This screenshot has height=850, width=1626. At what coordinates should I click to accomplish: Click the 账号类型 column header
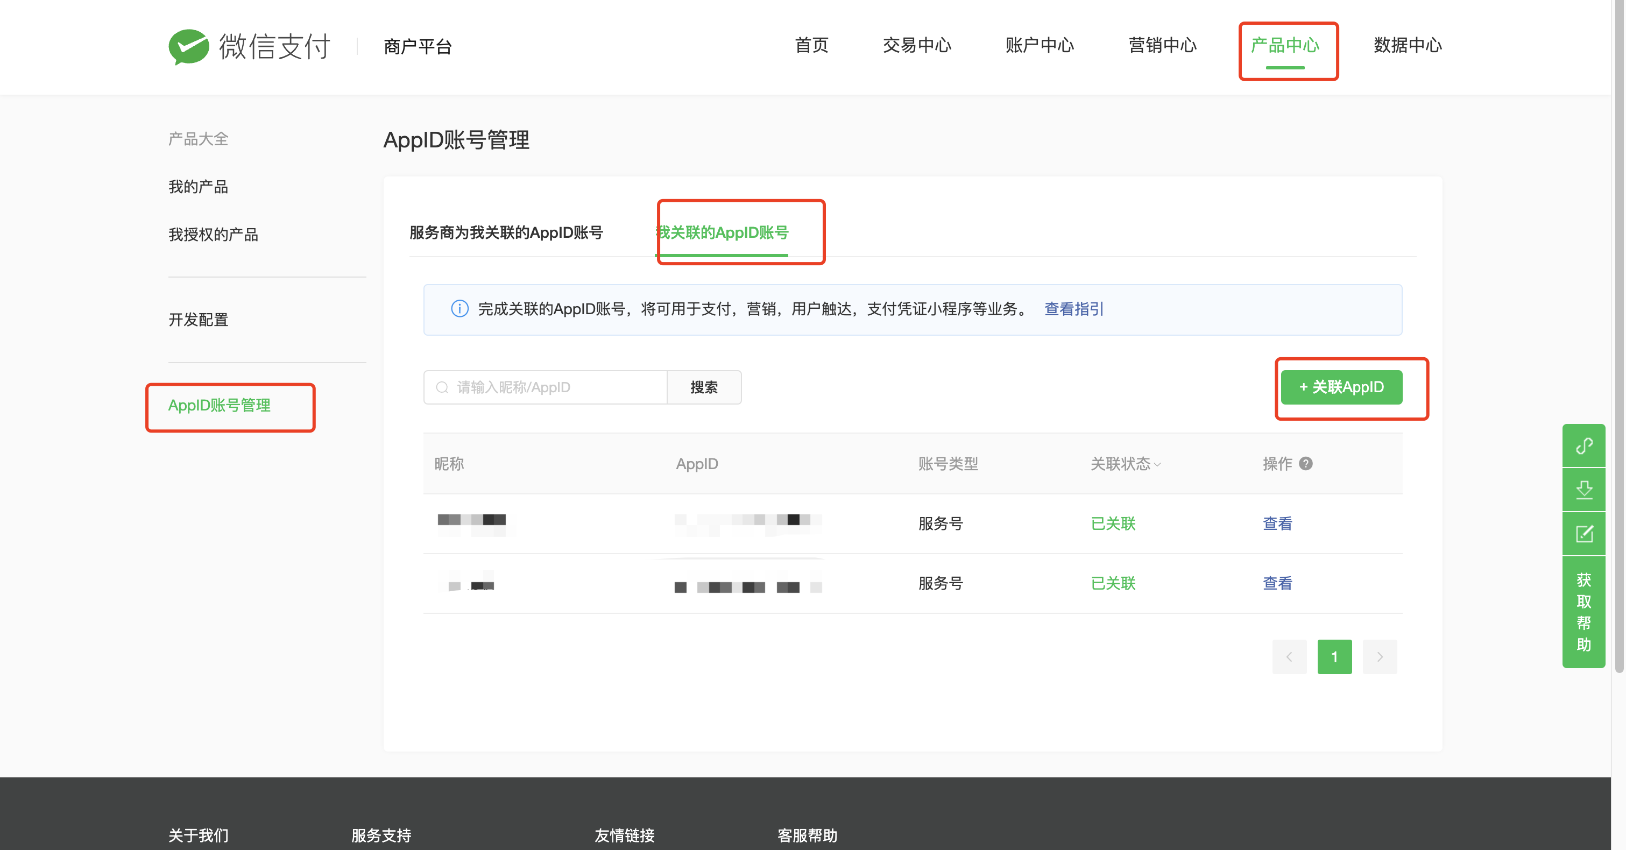[x=948, y=464]
